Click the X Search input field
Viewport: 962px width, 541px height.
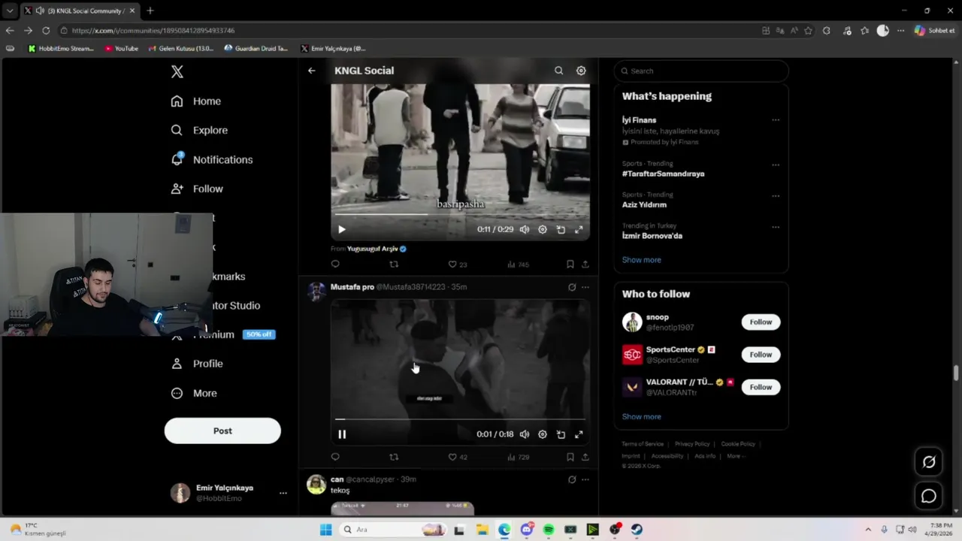[701, 71]
